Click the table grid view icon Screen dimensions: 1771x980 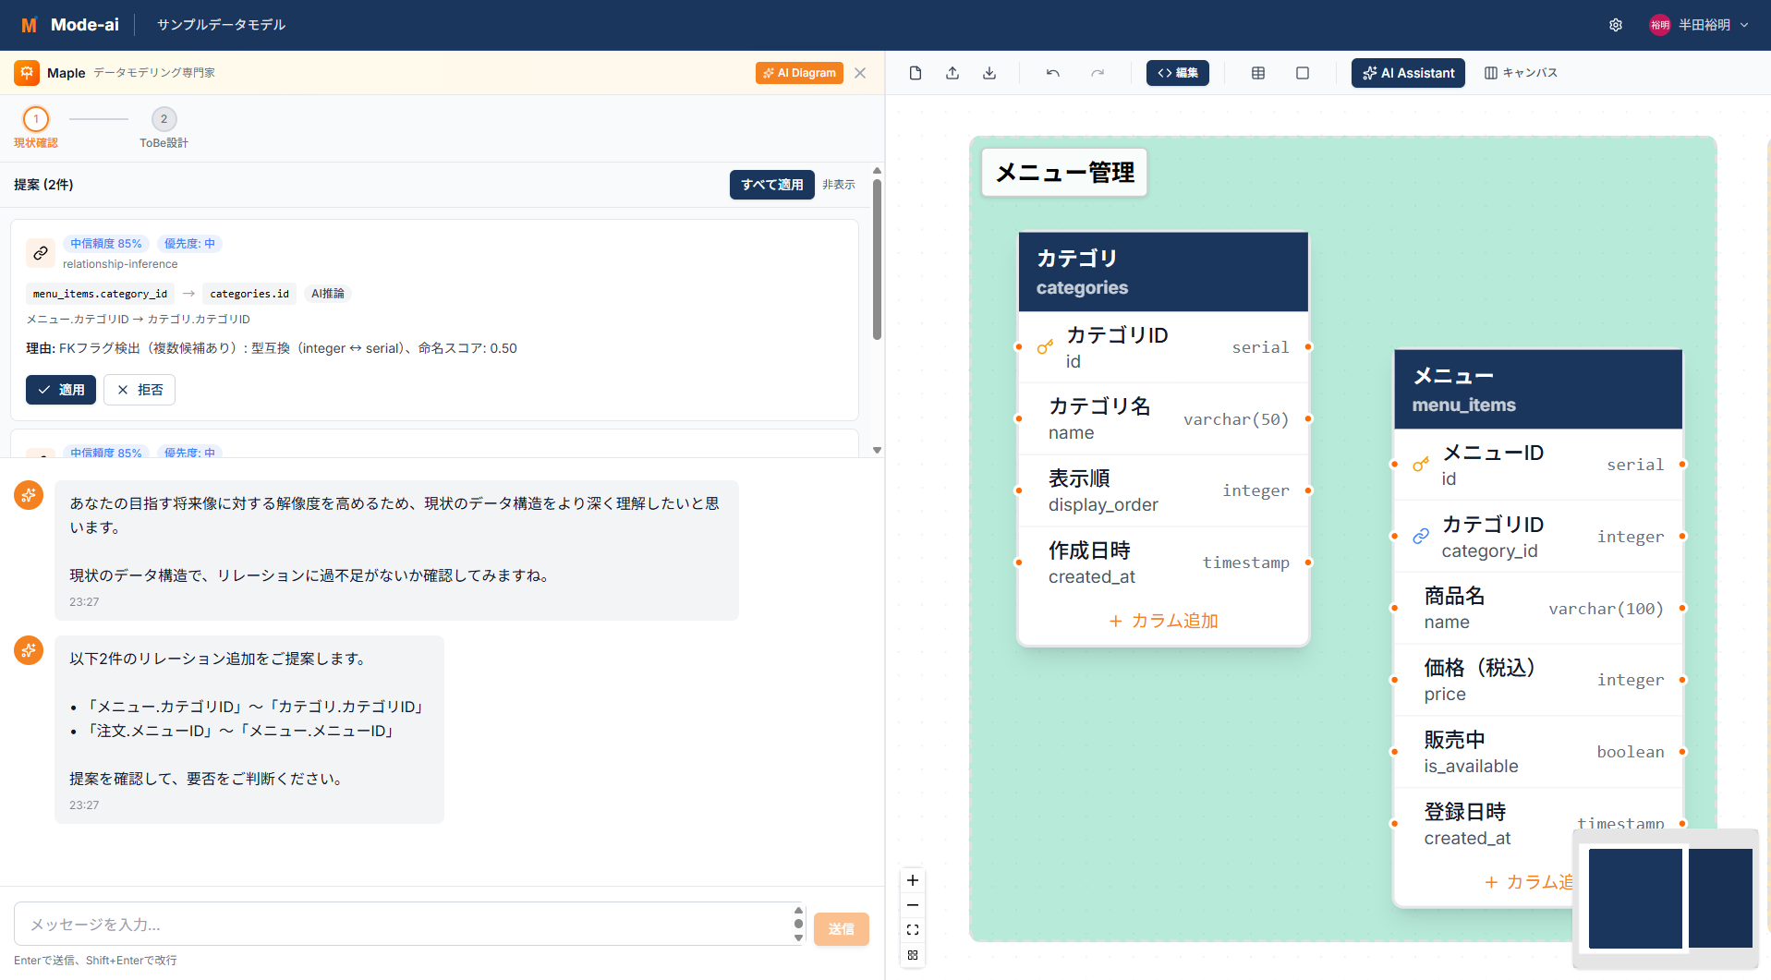click(1258, 73)
